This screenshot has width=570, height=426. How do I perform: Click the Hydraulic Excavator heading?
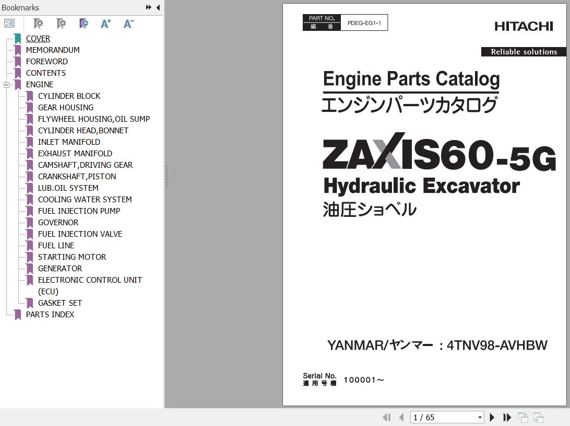421,187
